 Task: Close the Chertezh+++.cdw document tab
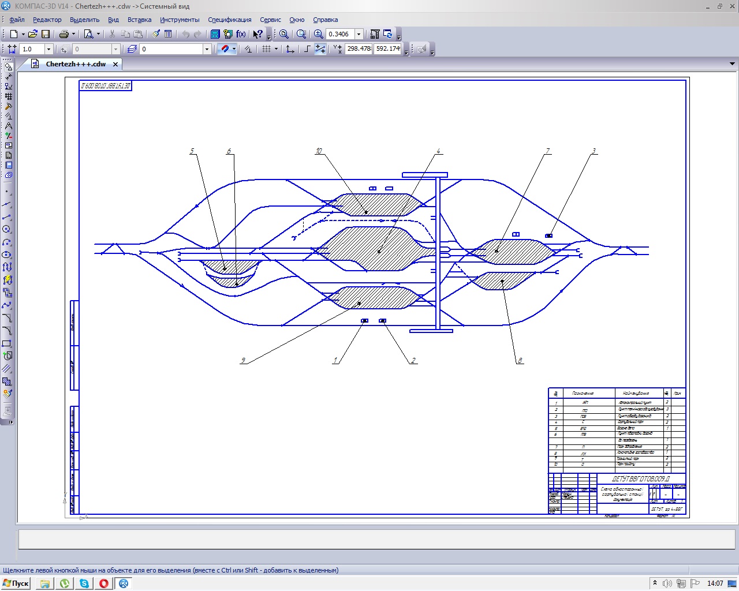click(115, 64)
